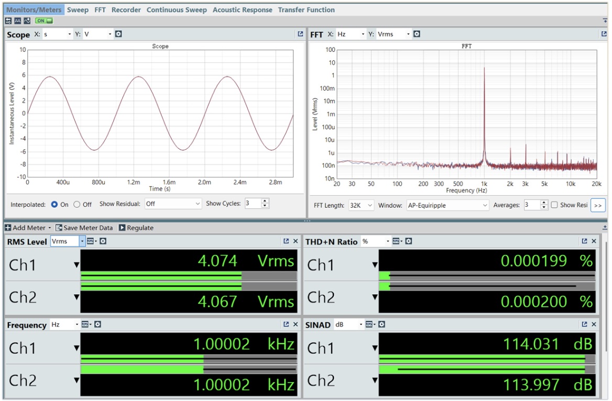Expand THD+N Ratio Ch2 channel arrow
Screen dimensions: 612x401
tap(375, 297)
